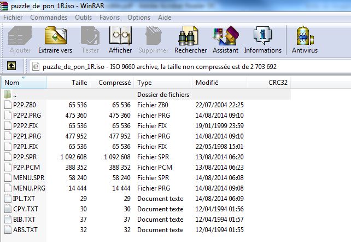Open the Favoris menu
Image resolution: width=351 pixels, height=242 pixels.
[109, 18]
